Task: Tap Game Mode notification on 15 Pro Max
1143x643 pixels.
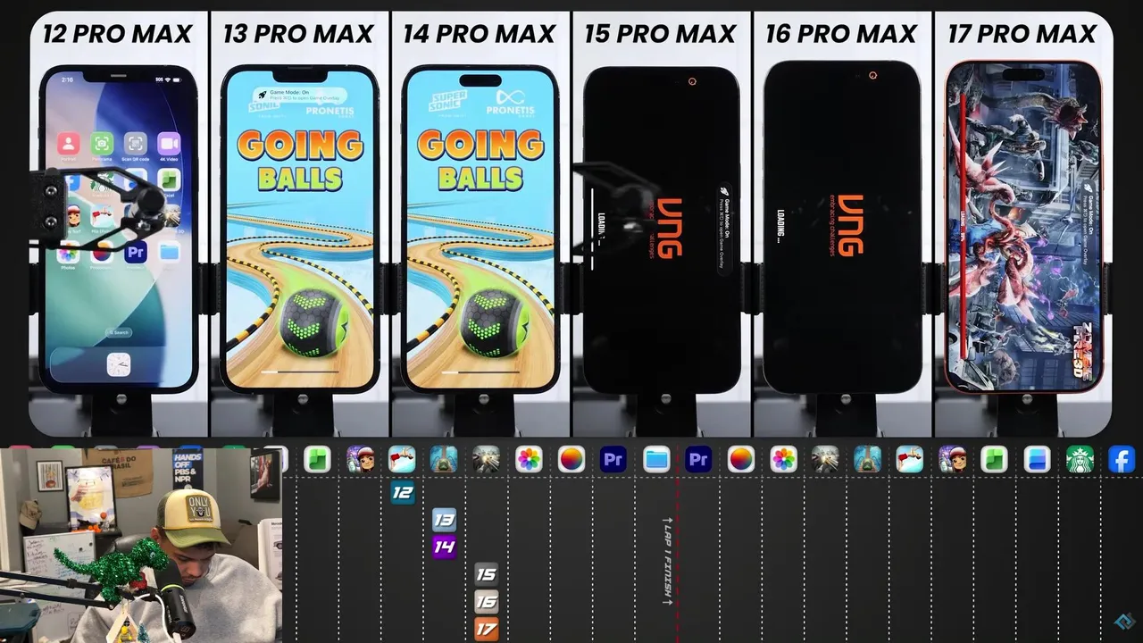Action: point(725,228)
